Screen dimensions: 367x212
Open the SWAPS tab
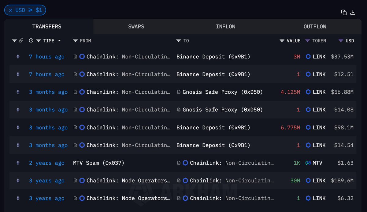tap(136, 27)
